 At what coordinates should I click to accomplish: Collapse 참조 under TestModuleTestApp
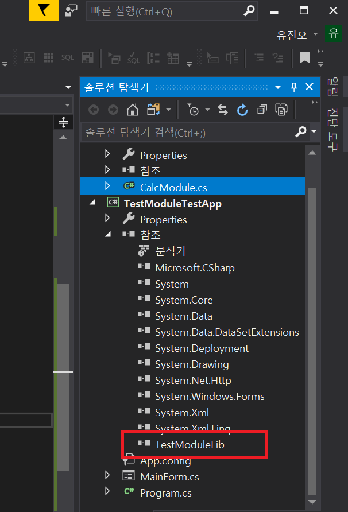click(108, 234)
